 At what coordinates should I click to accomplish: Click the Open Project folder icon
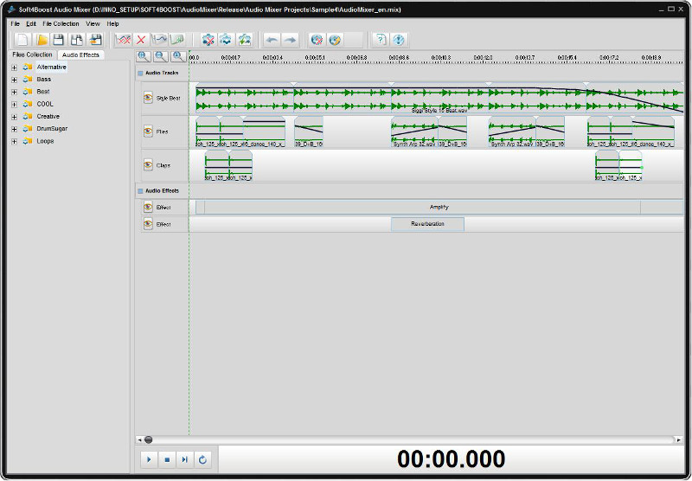pyautogui.click(x=41, y=40)
